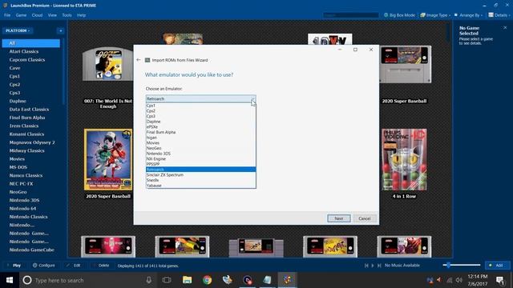Click the 2020 Super Baseball NeoGeo box art

click(x=108, y=159)
